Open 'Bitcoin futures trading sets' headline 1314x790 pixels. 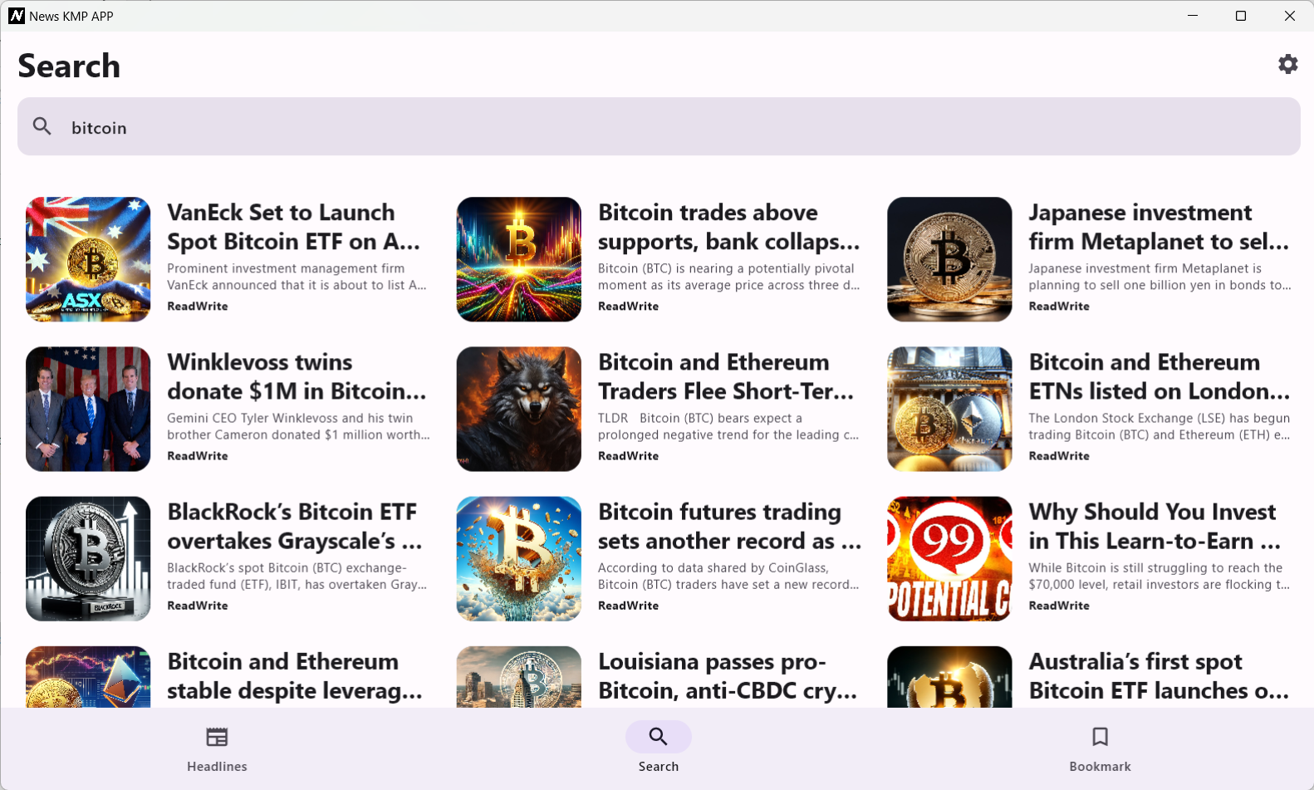[x=729, y=526]
